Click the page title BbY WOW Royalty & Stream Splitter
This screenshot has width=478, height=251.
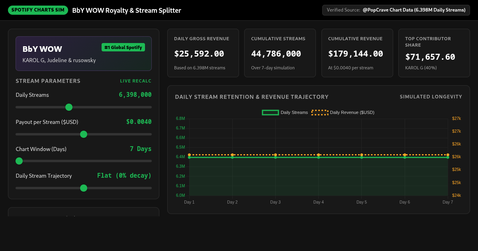point(127,10)
